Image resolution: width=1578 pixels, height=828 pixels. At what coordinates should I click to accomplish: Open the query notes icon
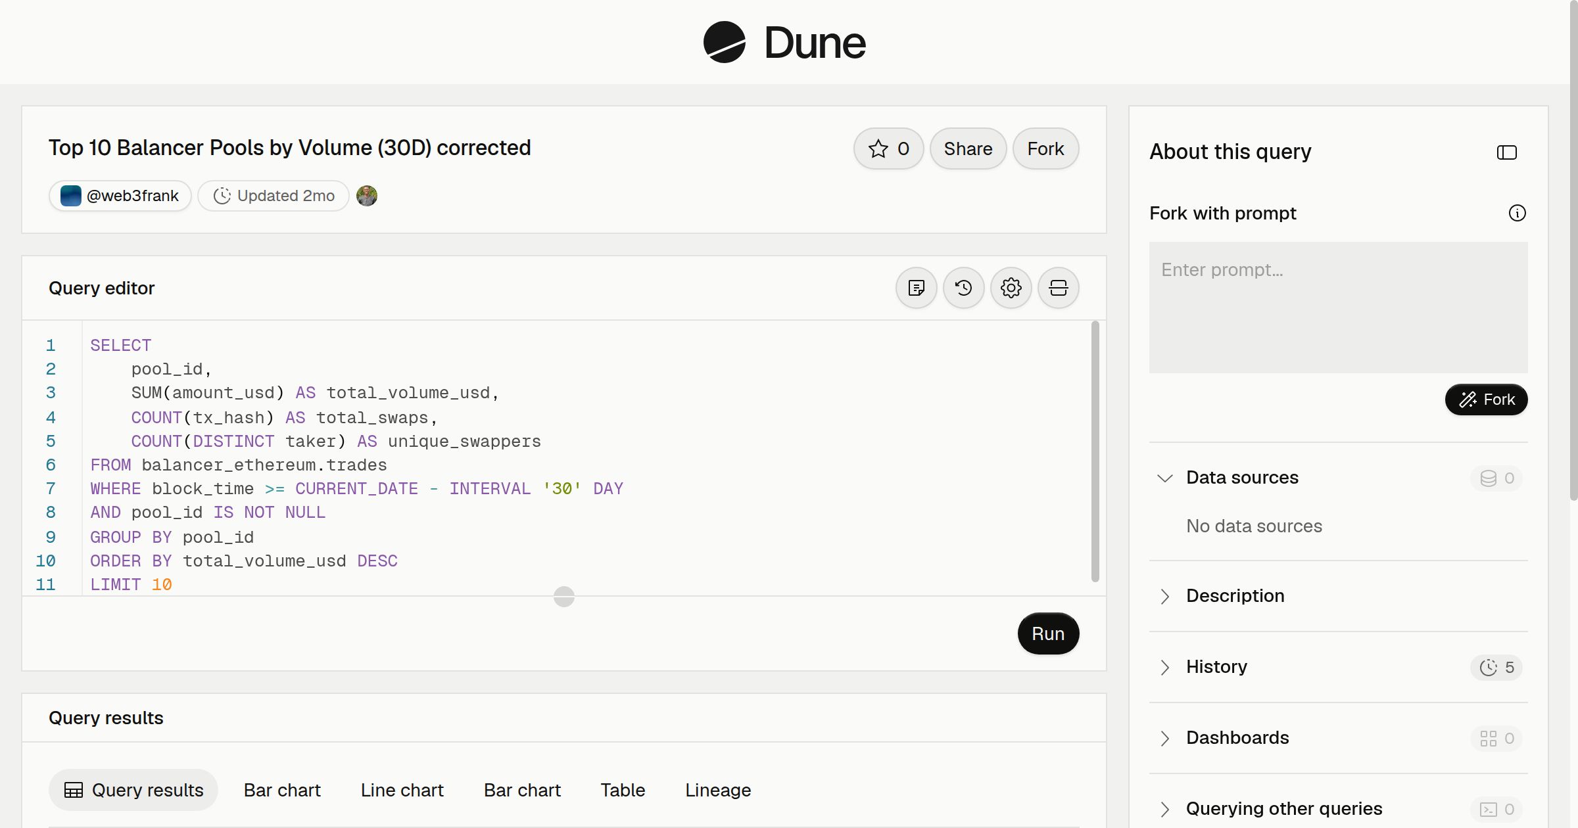[x=916, y=288]
